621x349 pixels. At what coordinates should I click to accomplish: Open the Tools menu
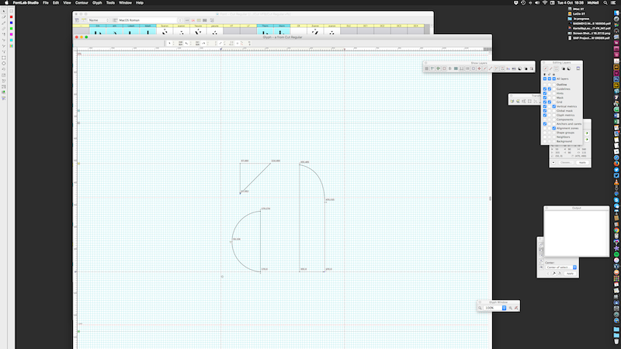click(110, 3)
